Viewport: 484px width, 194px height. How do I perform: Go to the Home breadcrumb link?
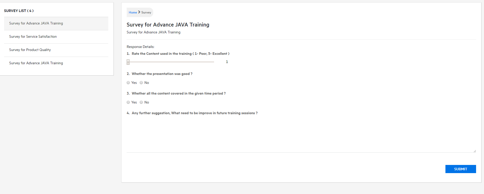(x=133, y=12)
